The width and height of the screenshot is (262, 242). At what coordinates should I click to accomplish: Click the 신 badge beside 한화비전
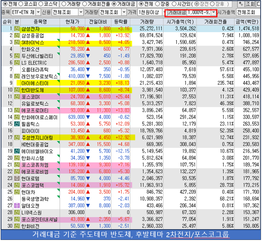click(17, 226)
